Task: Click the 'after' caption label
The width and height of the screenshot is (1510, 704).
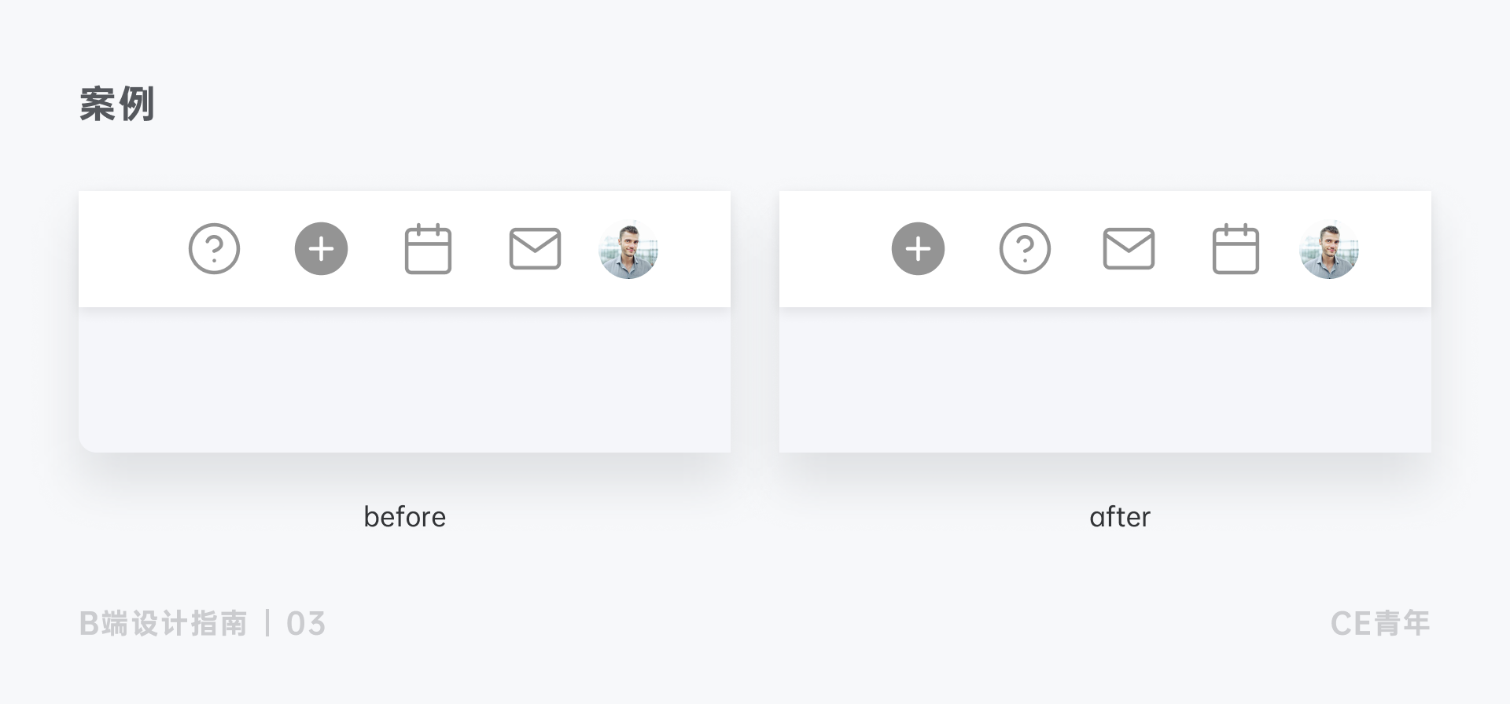Action: 1120,517
